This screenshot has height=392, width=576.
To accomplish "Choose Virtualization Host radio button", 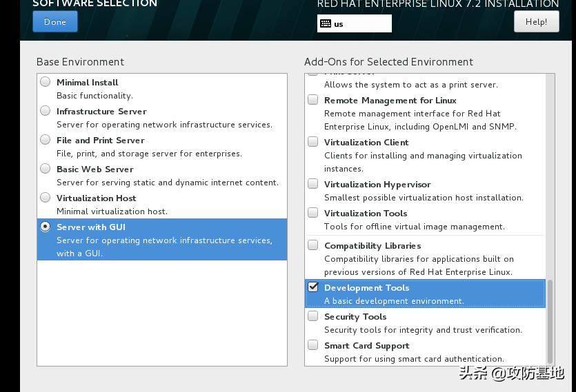I will click(x=46, y=198).
